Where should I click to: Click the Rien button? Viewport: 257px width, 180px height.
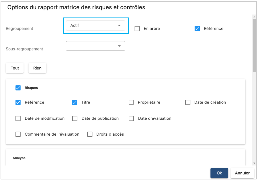coord(37,68)
